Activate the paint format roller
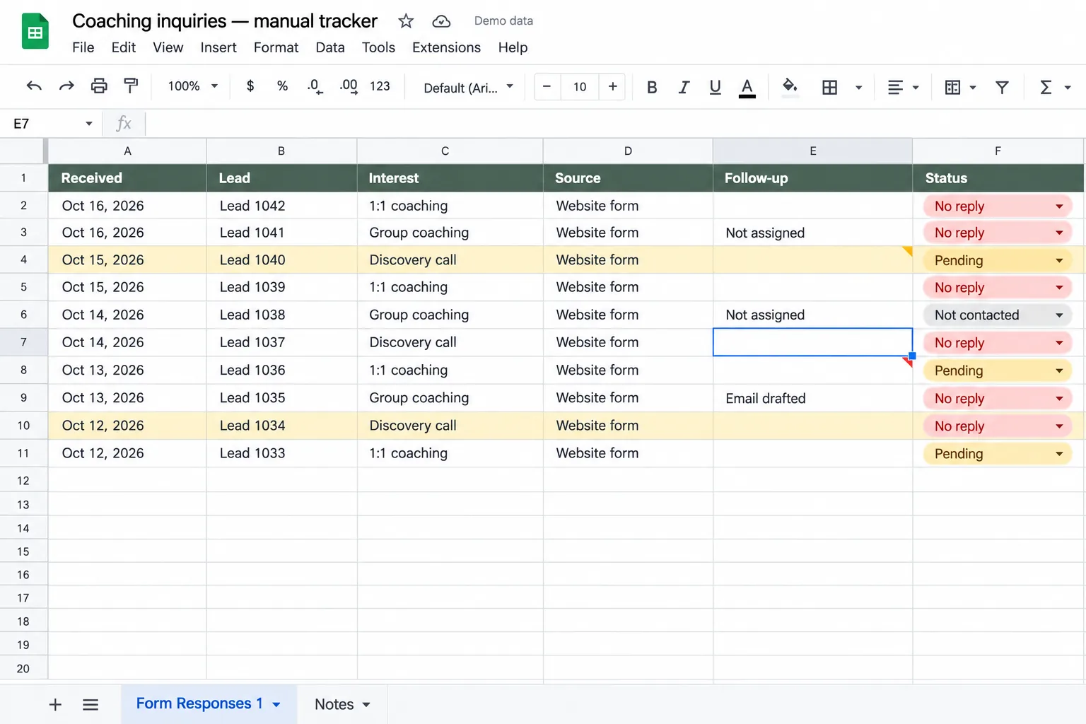The height and width of the screenshot is (724, 1086). click(x=131, y=86)
